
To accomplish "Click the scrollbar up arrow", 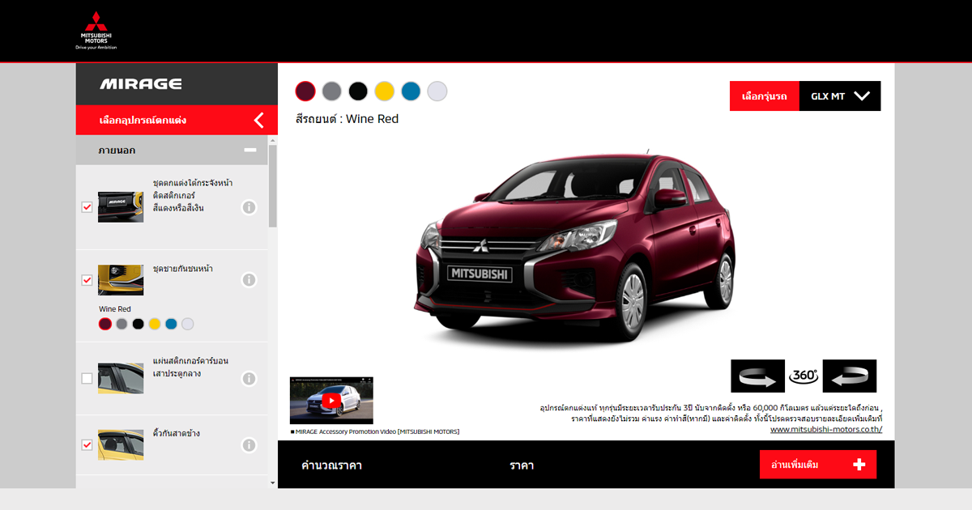I will pyautogui.click(x=273, y=140).
